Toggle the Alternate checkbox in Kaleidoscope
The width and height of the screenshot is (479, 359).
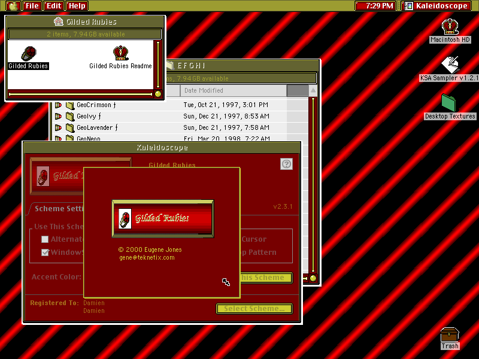pos(45,239)
